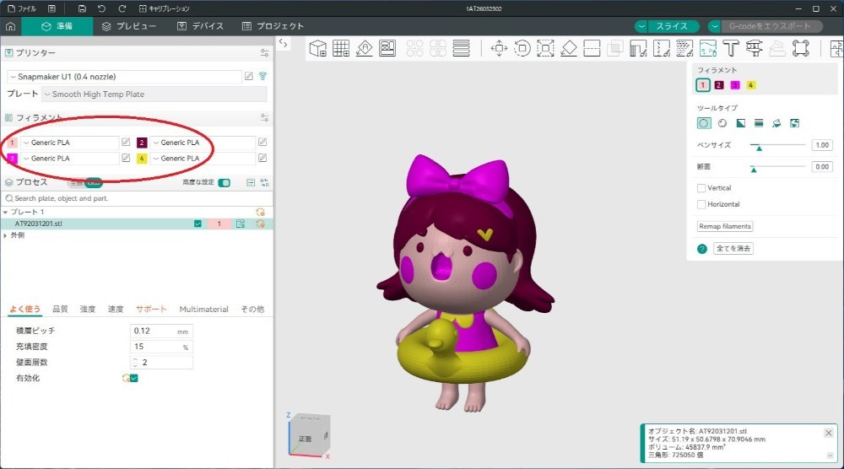
Task: Edit filament 4 Generic PLA preset
Action: click(262, 158)
